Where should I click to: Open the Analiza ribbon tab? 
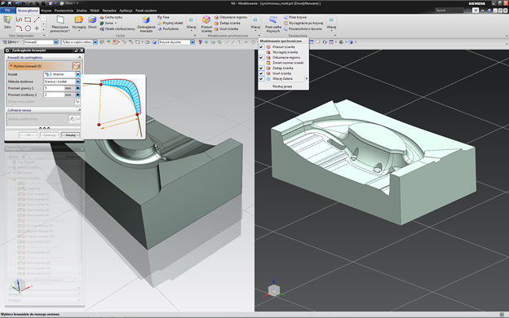coord(82,11)
